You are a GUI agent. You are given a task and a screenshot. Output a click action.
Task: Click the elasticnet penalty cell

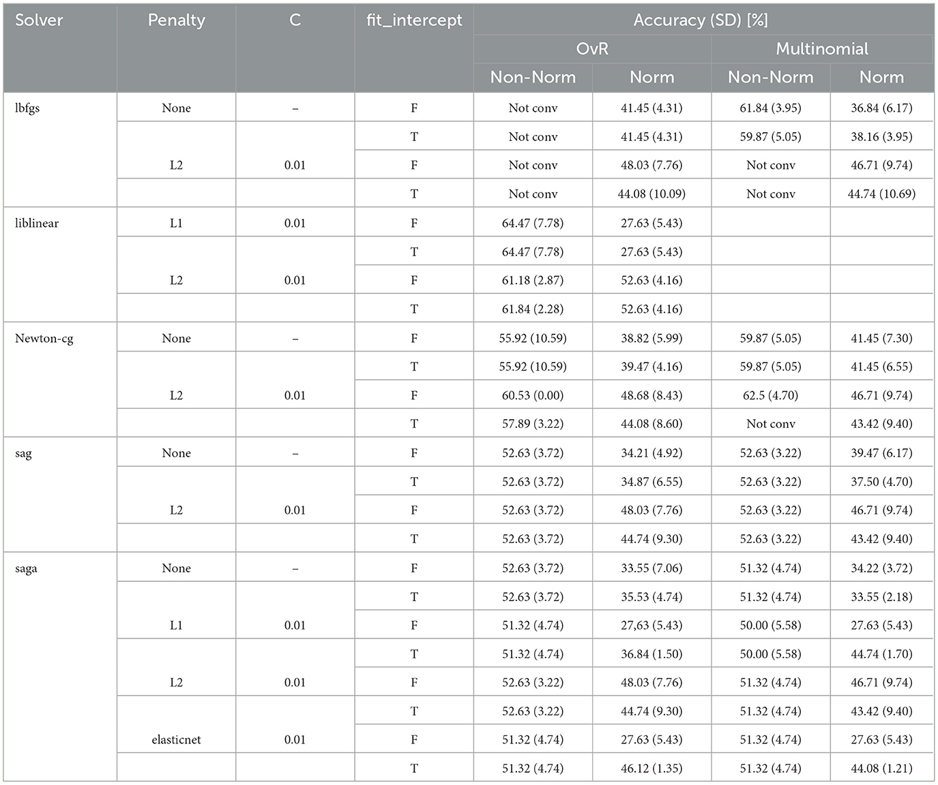[176, 740]
